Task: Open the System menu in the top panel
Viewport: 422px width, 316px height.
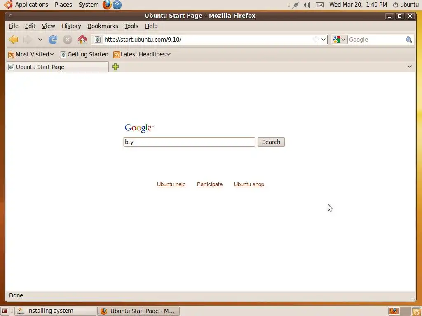Action: coord(89,5)
